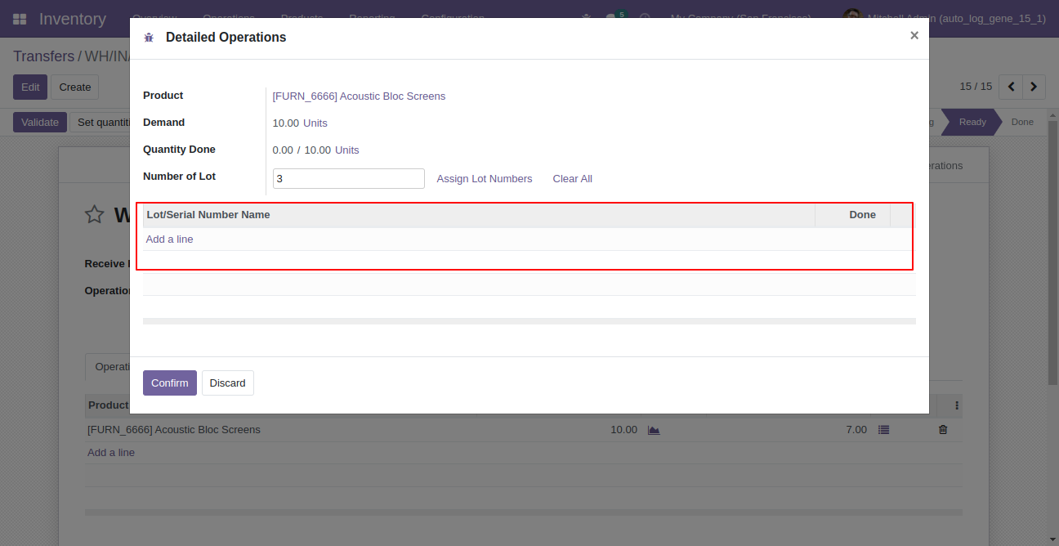
Task: Click the 10.00 demand value in the dialog
Action: point(286,123)
